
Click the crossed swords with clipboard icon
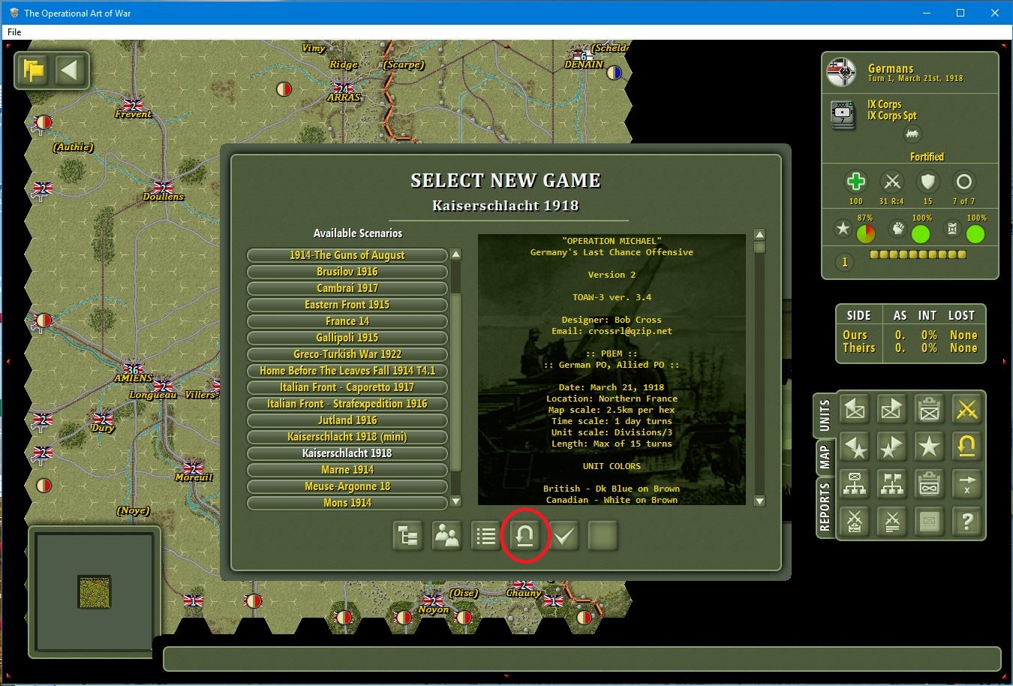click(855, 522)
